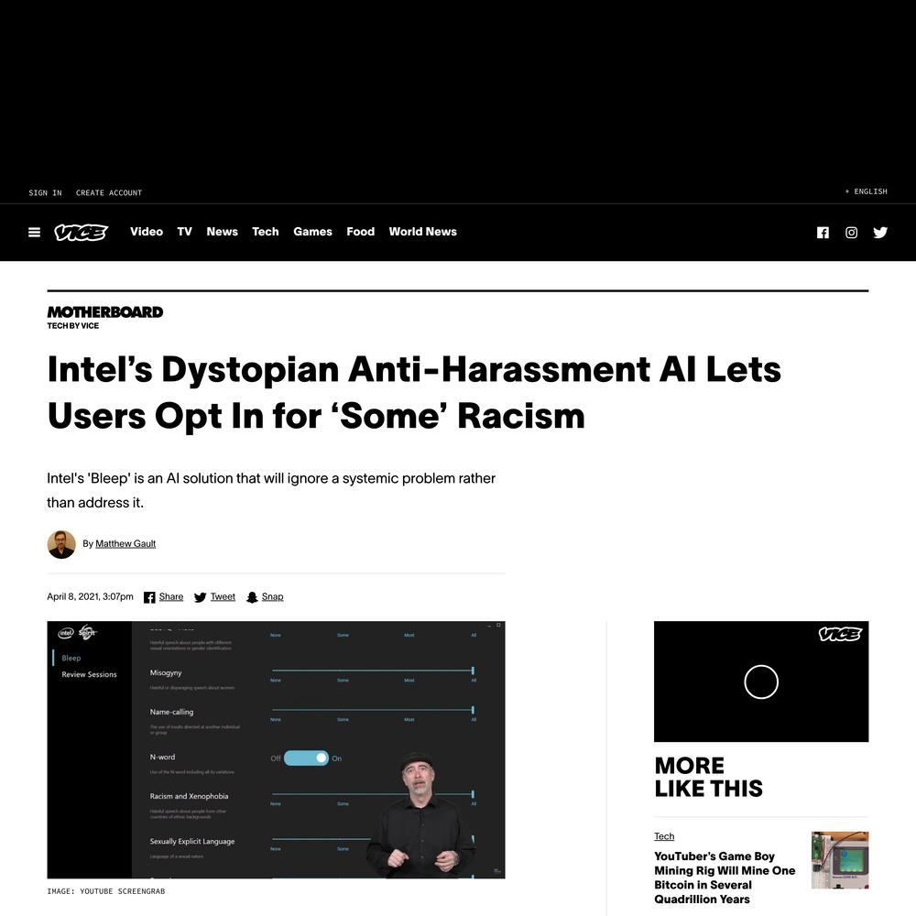This screenshot has width=916, height=916.
Task: Go to the News section
Action: tap(222, 232)
